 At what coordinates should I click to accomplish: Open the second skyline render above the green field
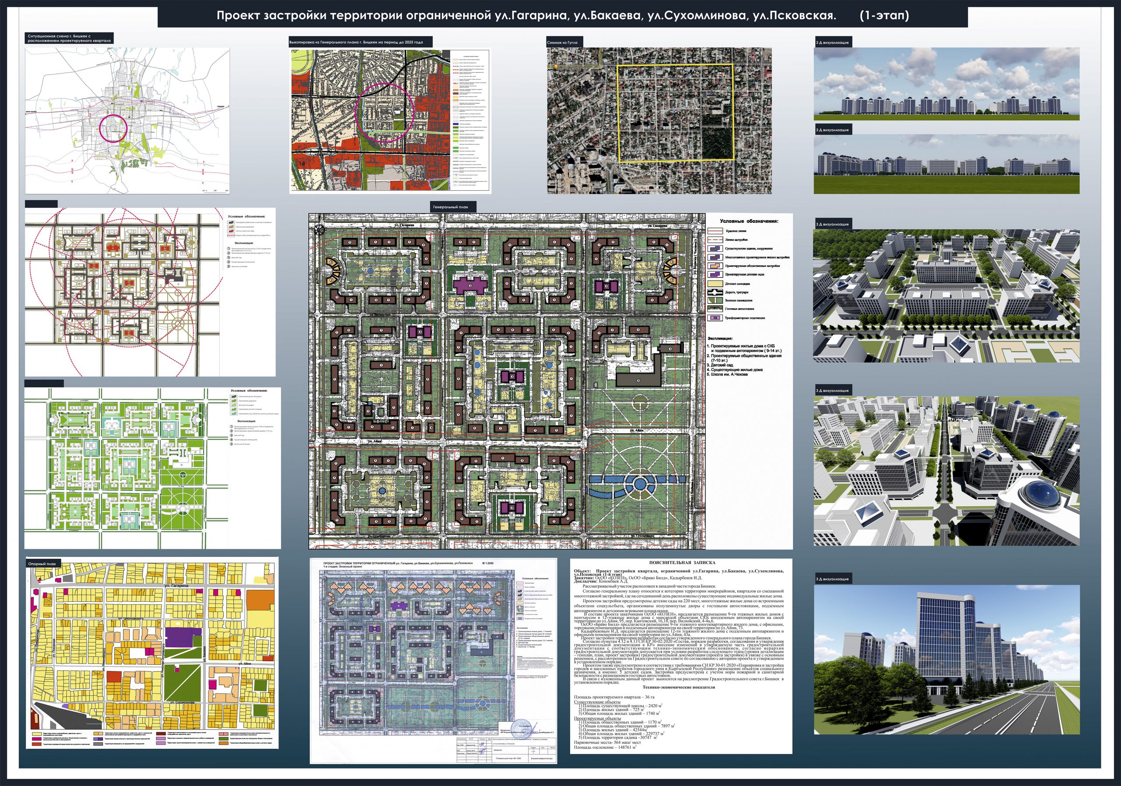point(946,164)
